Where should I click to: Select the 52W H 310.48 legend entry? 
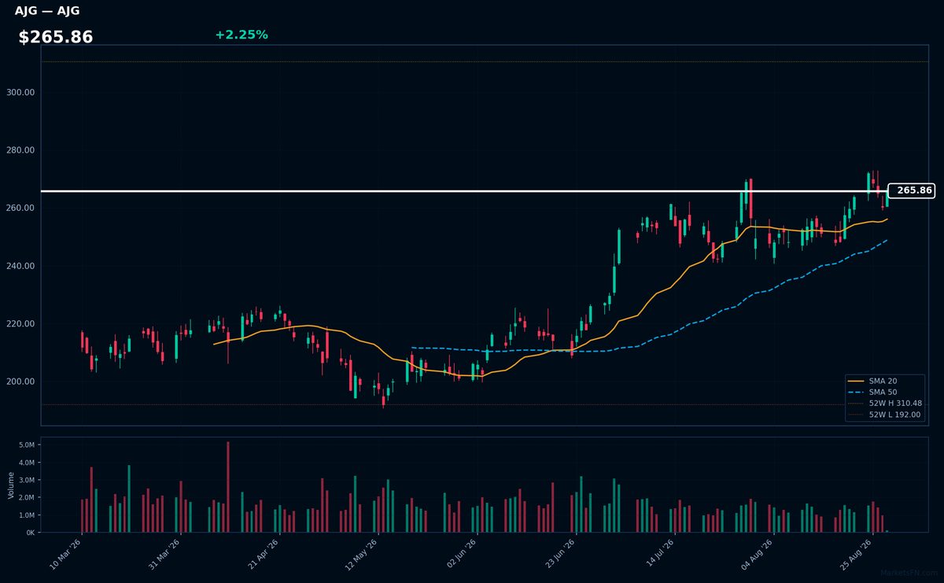click(885, 403)
